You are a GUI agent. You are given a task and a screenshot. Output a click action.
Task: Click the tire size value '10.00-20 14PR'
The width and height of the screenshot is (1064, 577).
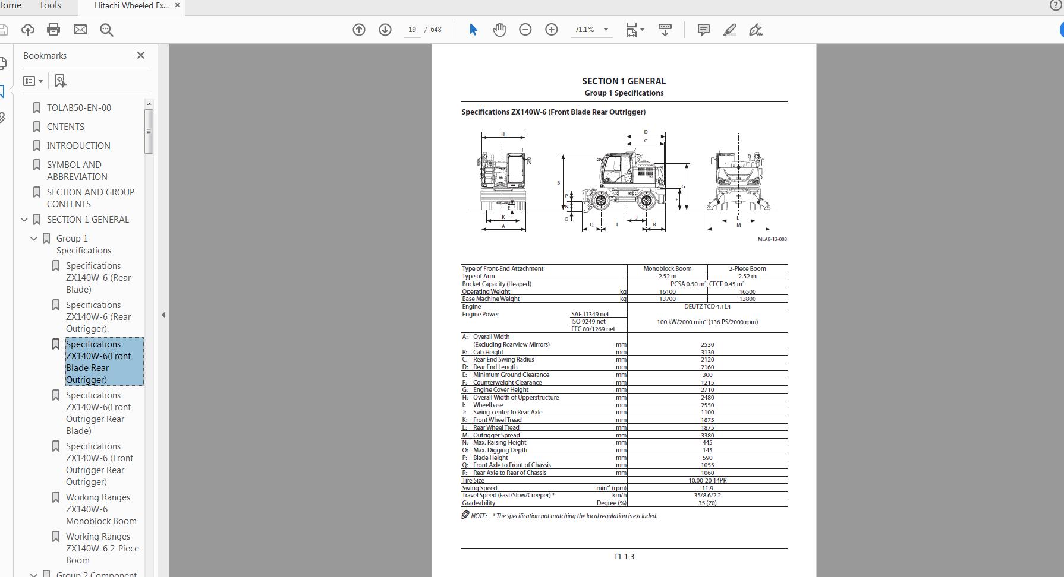(x=707, y=480)
